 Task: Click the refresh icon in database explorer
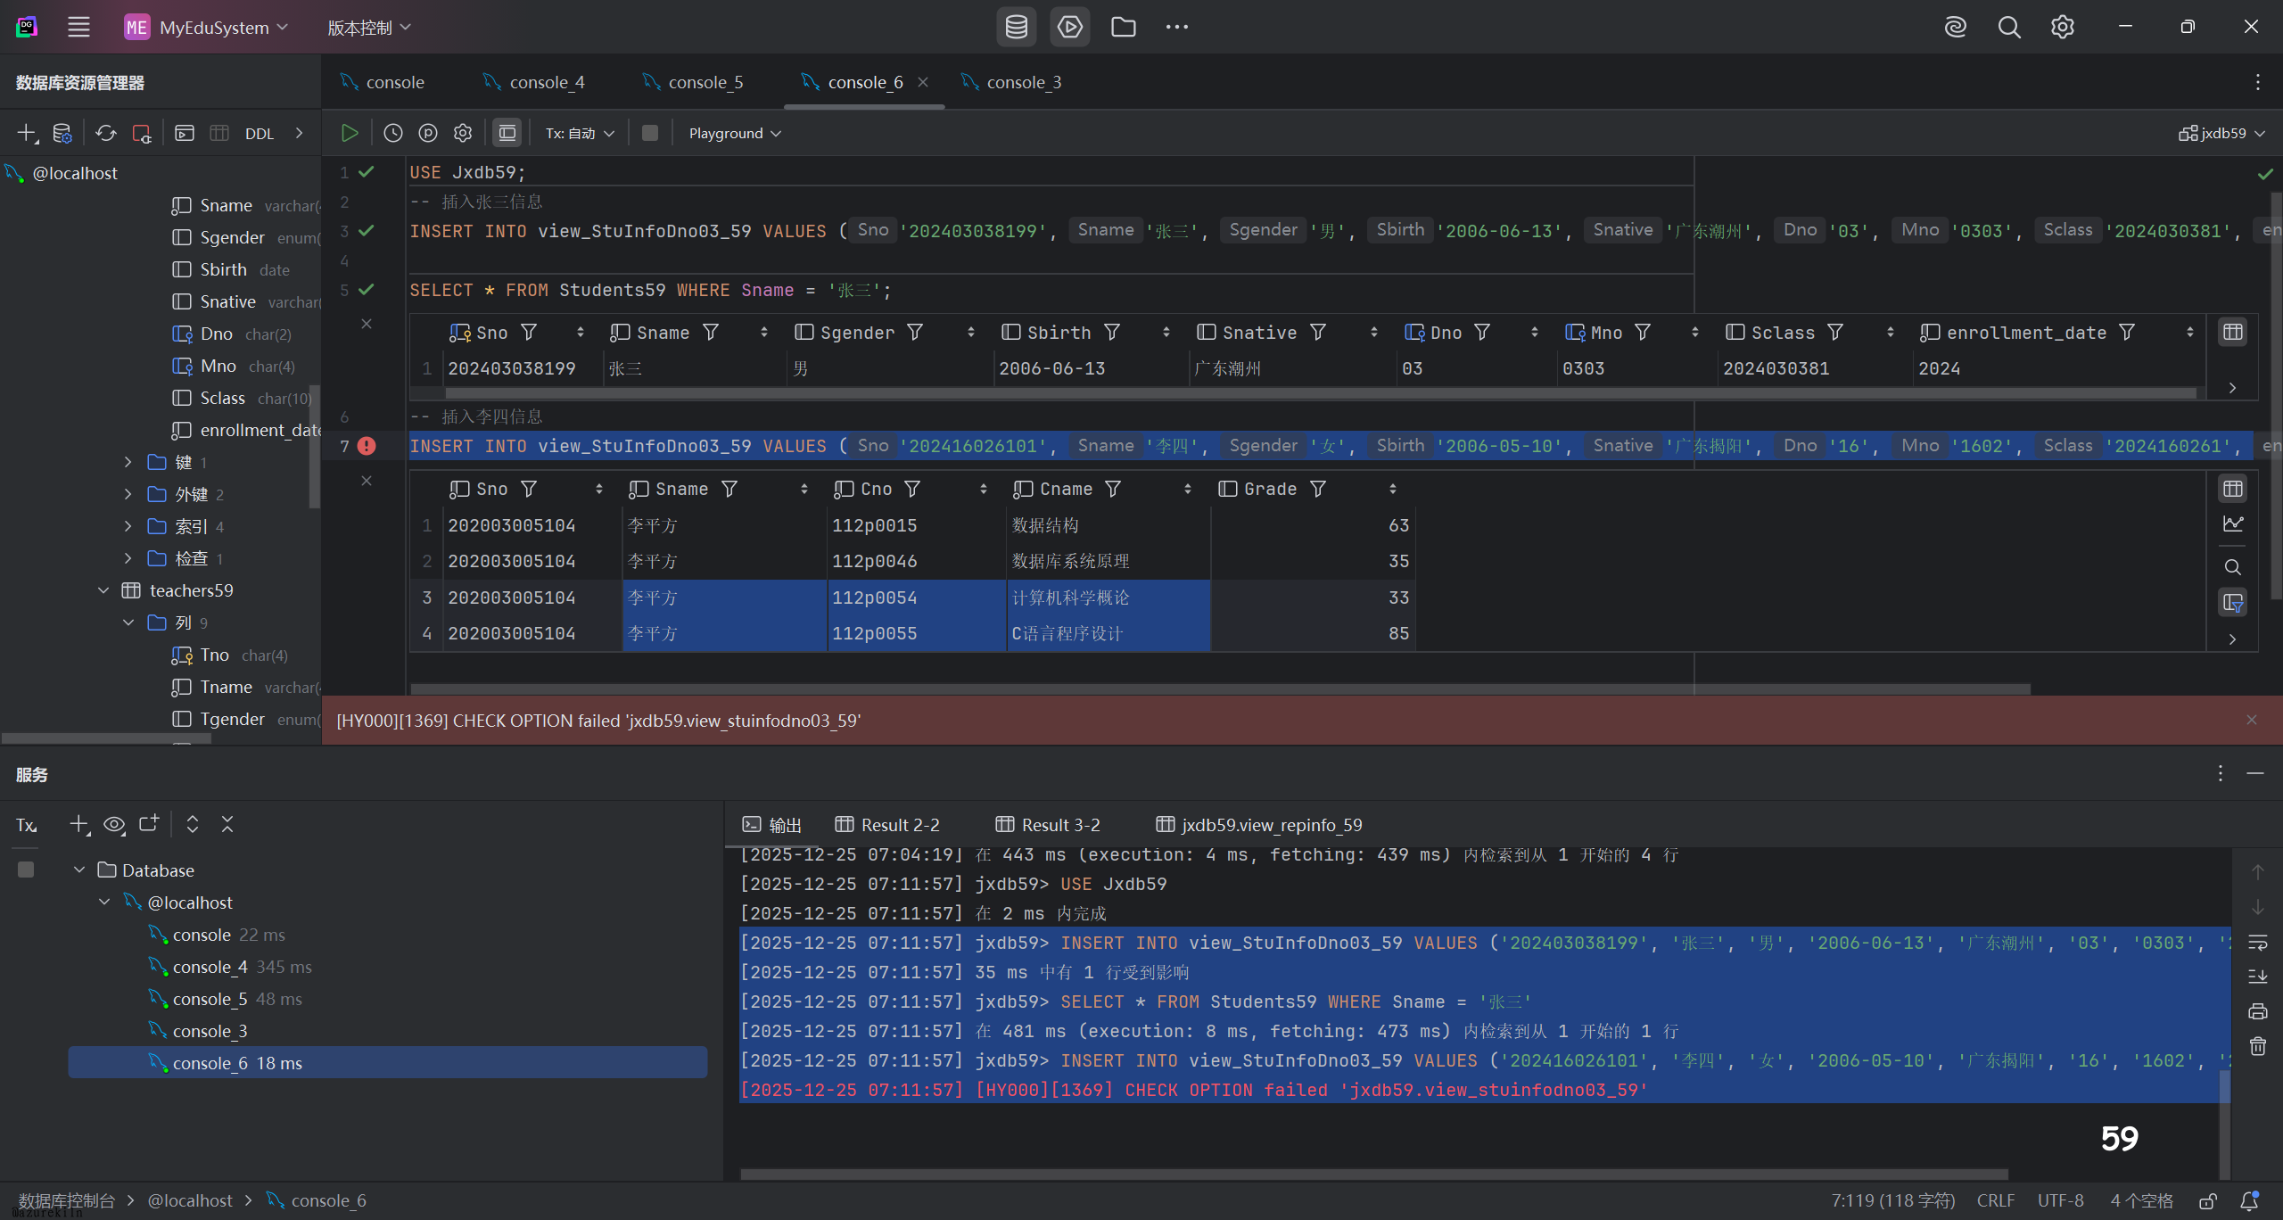106,134
